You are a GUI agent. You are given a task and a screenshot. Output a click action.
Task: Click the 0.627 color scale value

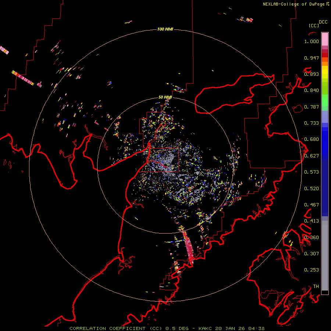pyautogui.click(x=312, y=156)
